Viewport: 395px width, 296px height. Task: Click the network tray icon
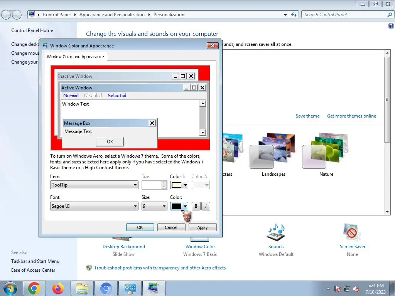coord(347,289)
